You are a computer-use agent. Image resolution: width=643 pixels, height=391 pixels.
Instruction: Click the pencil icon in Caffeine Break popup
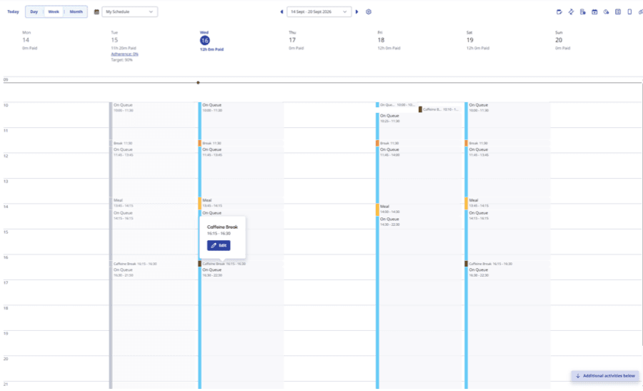tap(214, 245)
